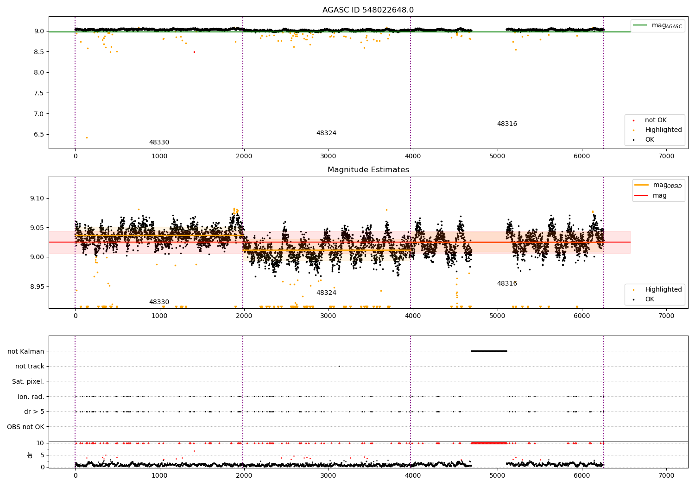Click the "dr" axis label
695x486 pixels.
tap(30, 455)
